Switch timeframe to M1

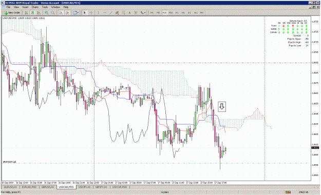click(152, 13)
